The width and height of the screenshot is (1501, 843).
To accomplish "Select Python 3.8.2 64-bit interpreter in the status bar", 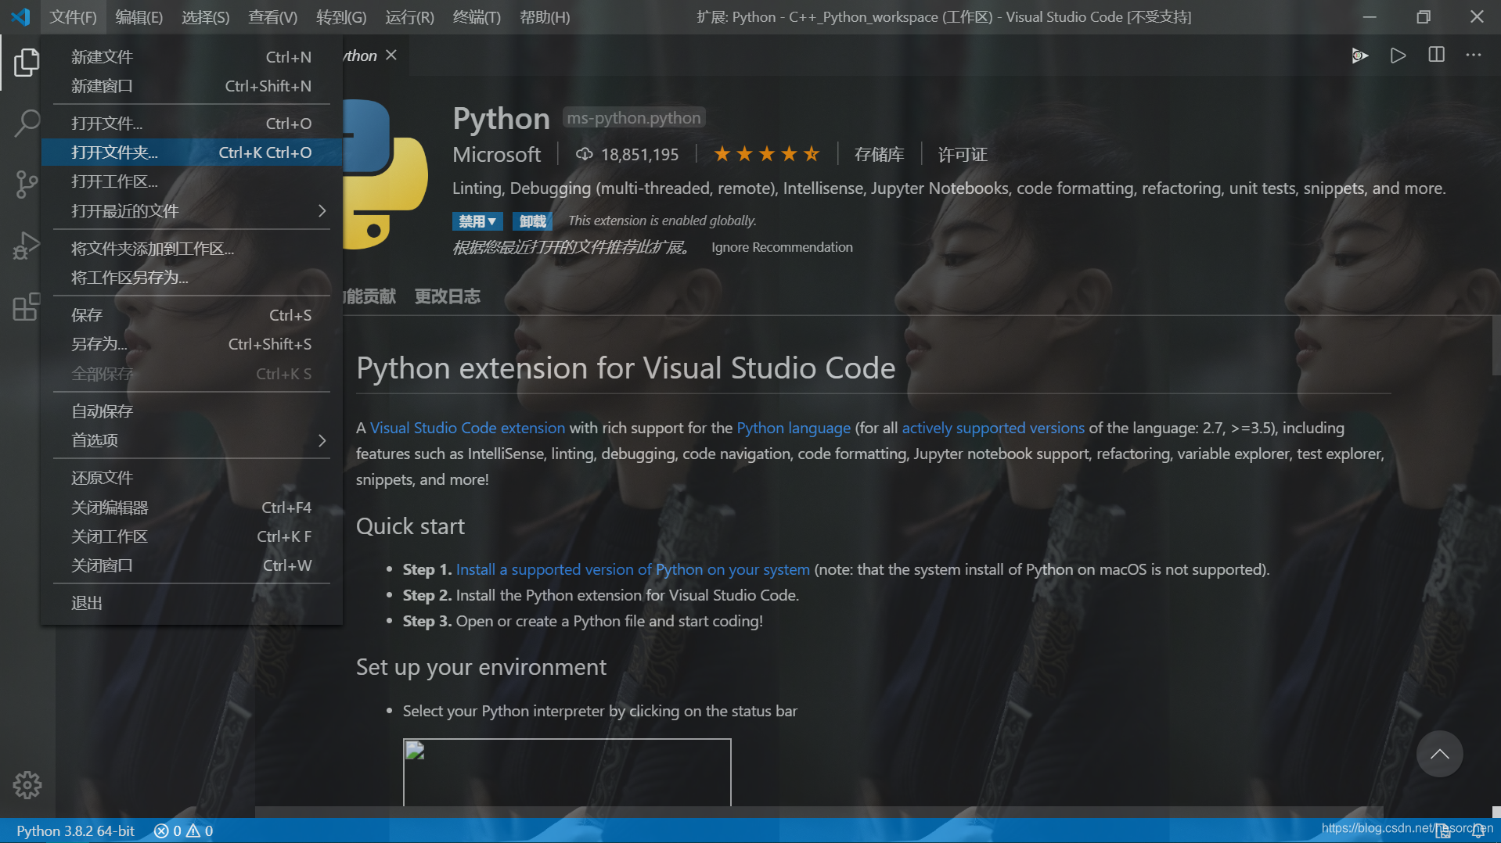I will click(75, 830).
